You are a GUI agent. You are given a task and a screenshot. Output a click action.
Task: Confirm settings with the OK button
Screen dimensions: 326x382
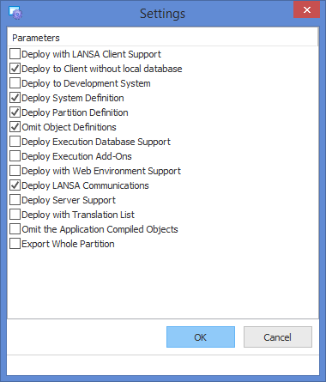point(201,337)
